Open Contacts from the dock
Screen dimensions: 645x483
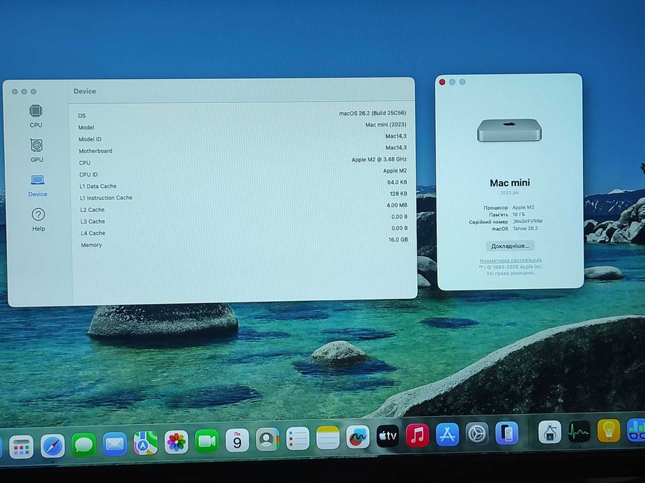tap(268, 440)
